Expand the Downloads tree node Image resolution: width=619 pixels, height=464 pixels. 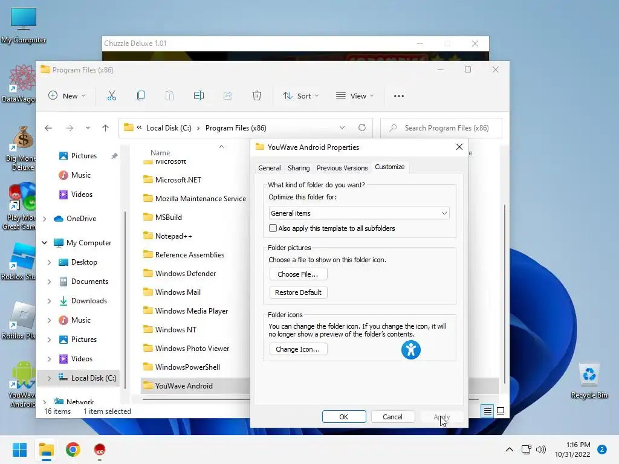[50, 301]
